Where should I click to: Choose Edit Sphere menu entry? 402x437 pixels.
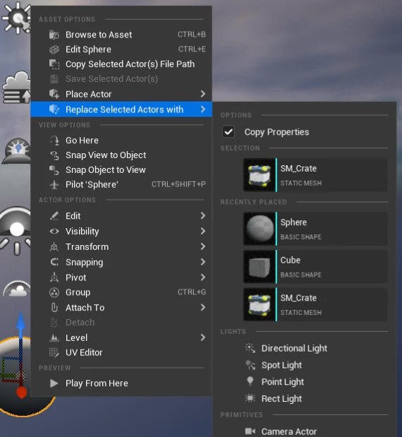(x=121, y=49)
